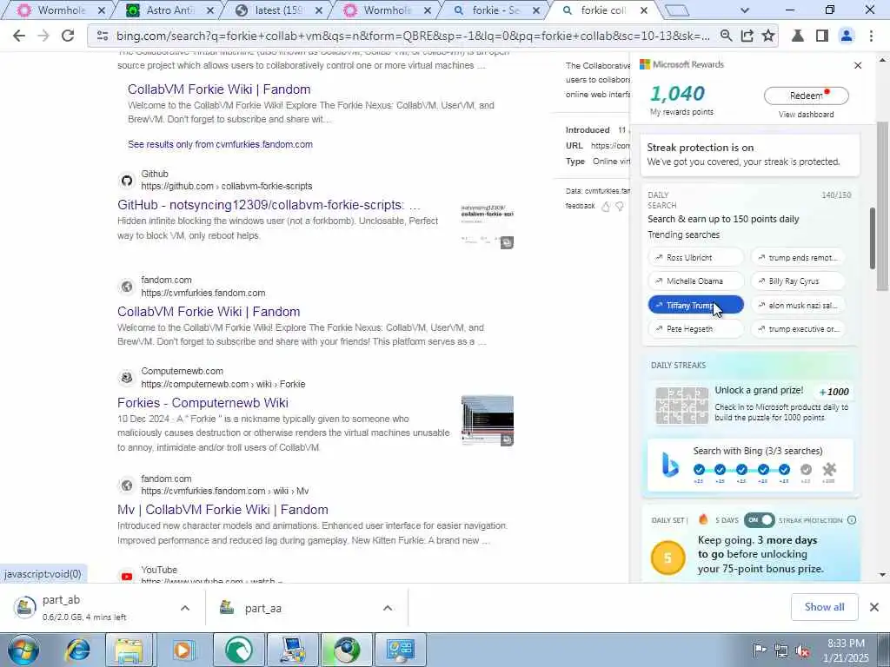Screen dimensions: 890x667
Task: Close the Microsoft Rewards panel
Action: tap(858, 65)
